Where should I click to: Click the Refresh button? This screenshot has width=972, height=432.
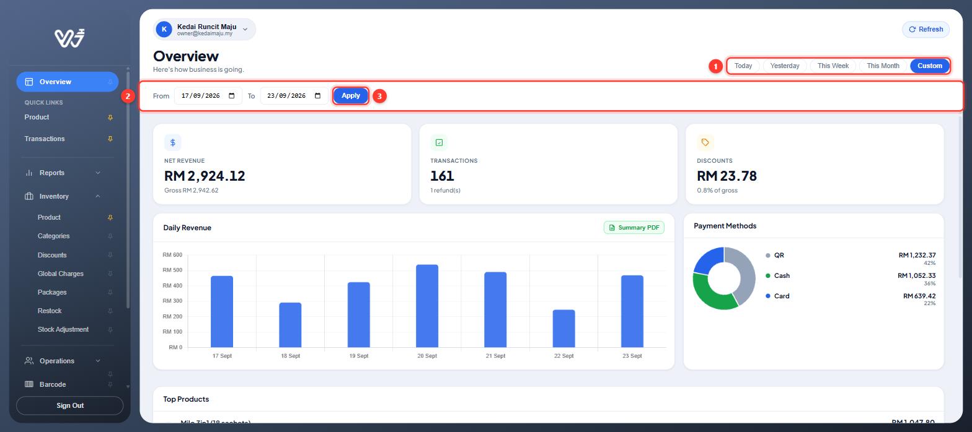pos(926,29)
